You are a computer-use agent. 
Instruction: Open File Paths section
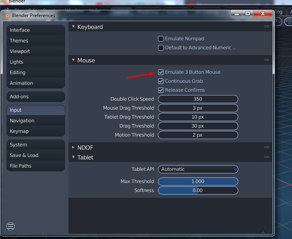click(x=36, y=166)
